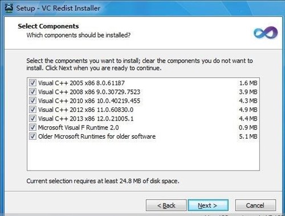285x216 pixels.
Task: Uncheck the Visual C++ 2005 x86 checkbox
Action: coord(32,83)
